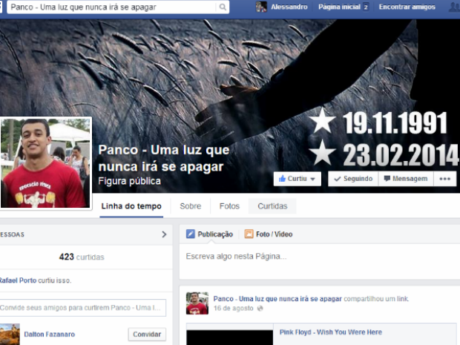The height and width of the screenshot is (345, 460).
Task: Click the post author's small avatar
Action: coord(197,303)
